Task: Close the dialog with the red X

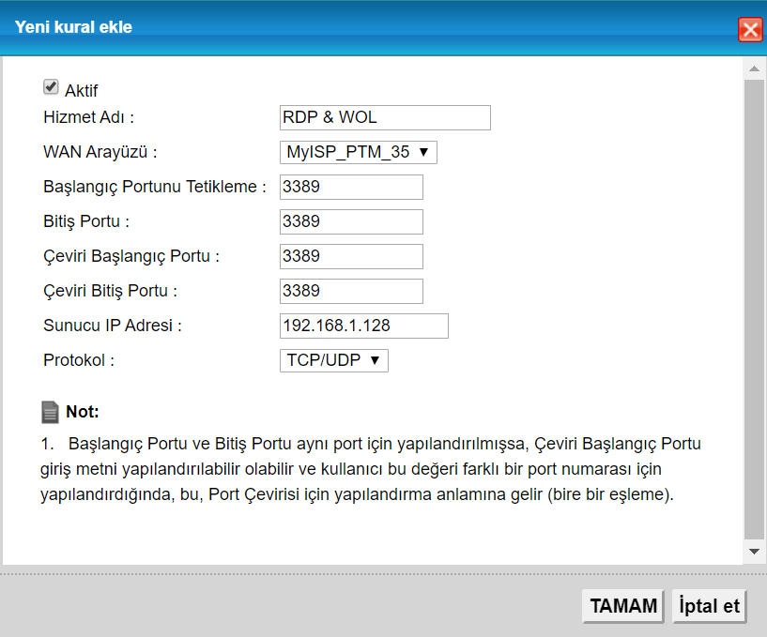Action: [750, 30]
